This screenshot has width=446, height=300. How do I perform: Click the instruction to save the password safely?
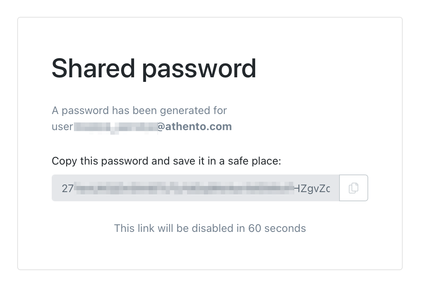167,161
